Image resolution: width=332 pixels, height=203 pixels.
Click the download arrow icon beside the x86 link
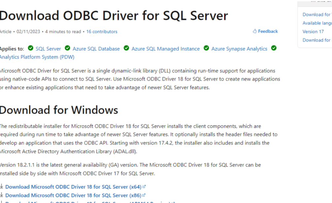pyautogui.click(x=2, y=195)
